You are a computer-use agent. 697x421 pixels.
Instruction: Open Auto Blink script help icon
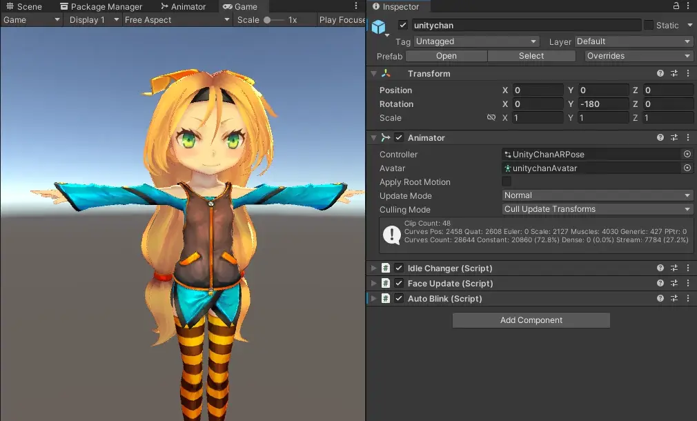click(x=660, y=298)
